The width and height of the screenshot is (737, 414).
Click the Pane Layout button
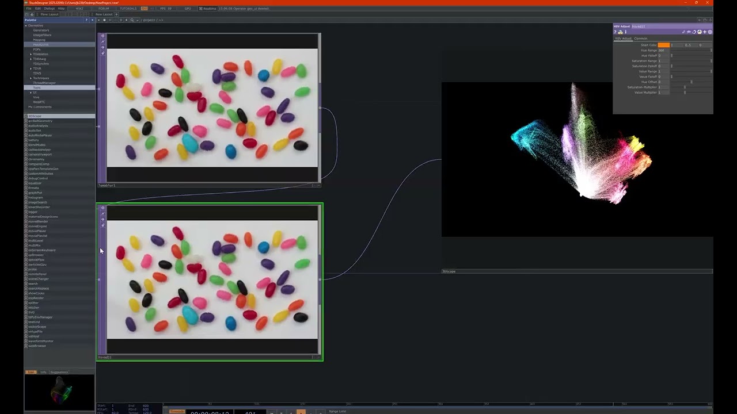coord(50,14)
